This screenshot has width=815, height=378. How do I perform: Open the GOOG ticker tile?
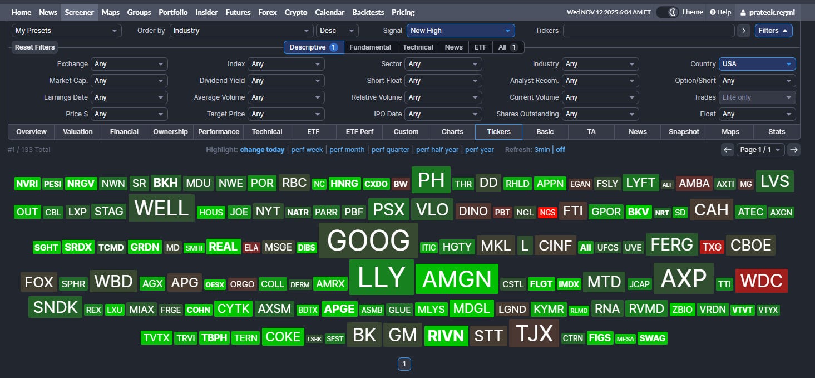[368, 241]
